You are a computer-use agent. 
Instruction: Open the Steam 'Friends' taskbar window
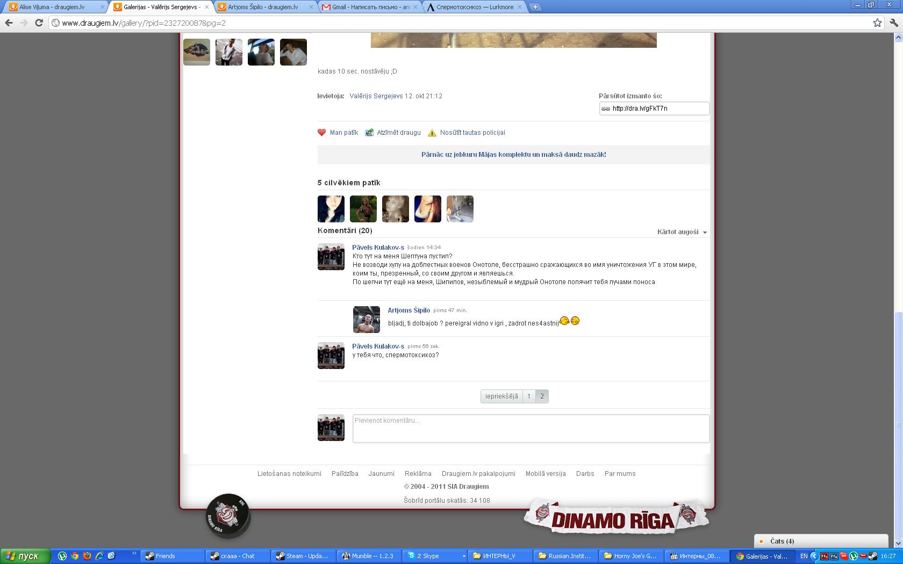tap(174, 556)
